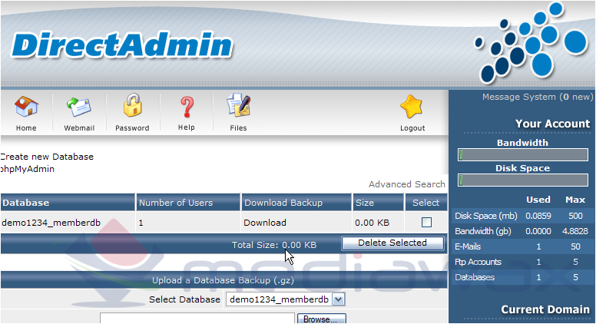Click the Disk Space usage bar

click(523, 180)
